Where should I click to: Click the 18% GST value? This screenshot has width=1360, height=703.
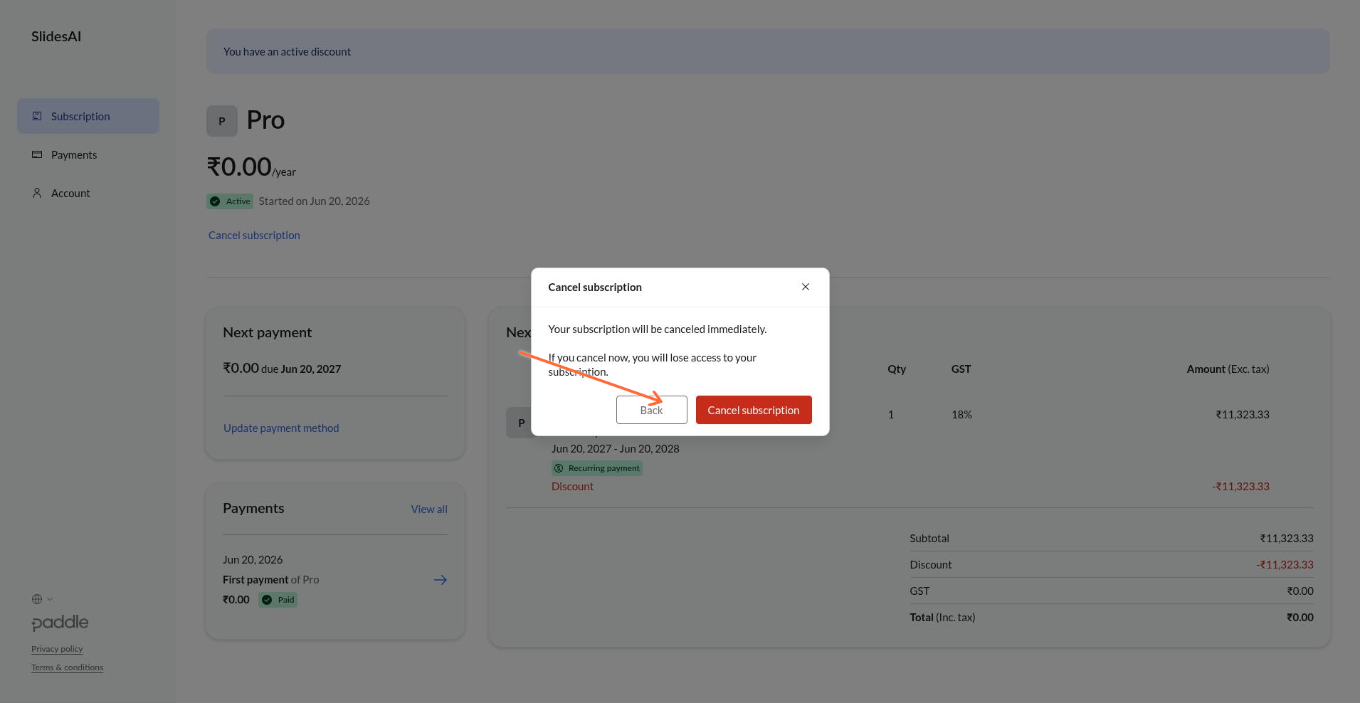click(x=961, y=414)
